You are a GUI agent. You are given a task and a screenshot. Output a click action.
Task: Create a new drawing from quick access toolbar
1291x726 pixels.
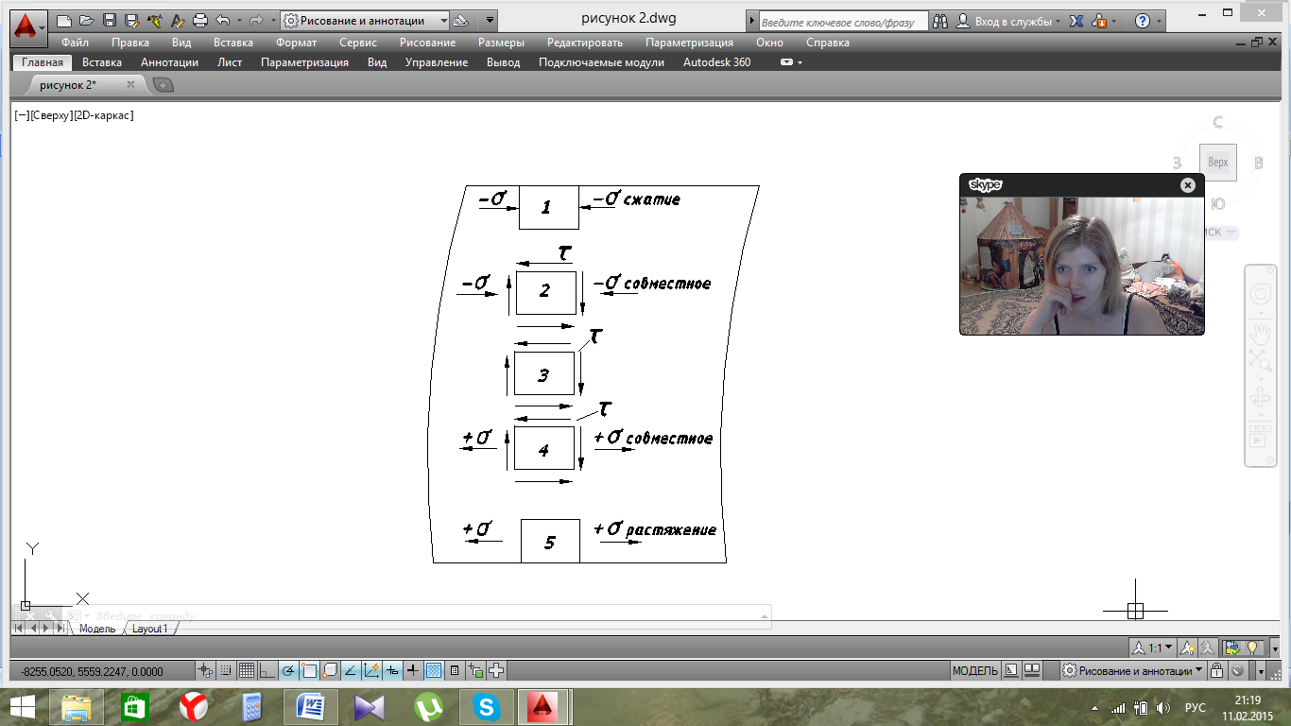pyautogui.click(x=65, y=20)
